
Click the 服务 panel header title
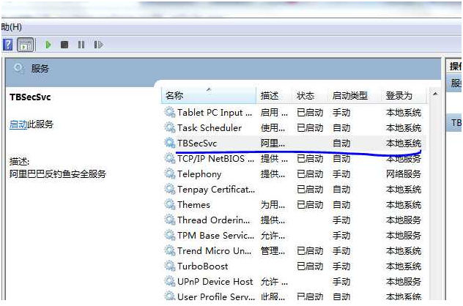click(40, 69)
